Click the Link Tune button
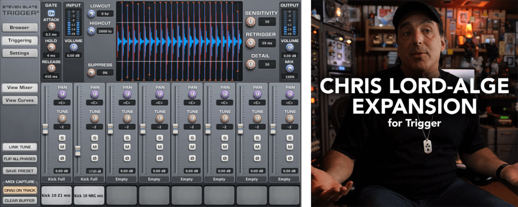 tap(20, 147)
